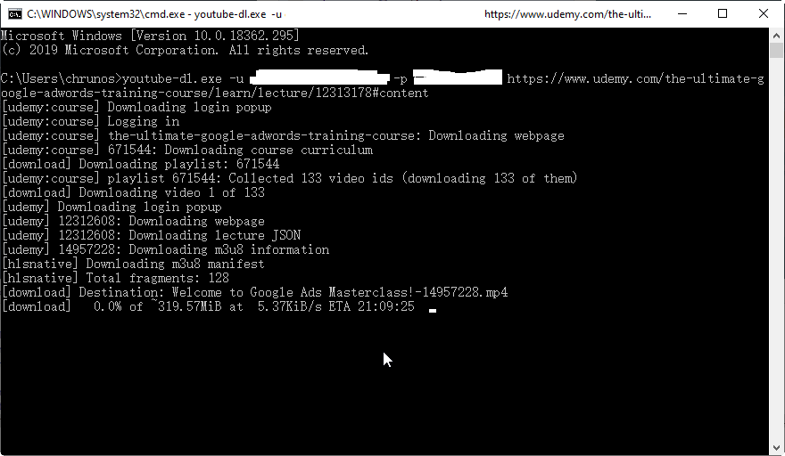785x456 pixels.
Task: Close the cmd.exe window
Action: coord(763,14)
